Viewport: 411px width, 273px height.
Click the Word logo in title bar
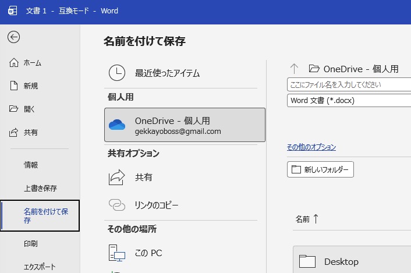12,10
